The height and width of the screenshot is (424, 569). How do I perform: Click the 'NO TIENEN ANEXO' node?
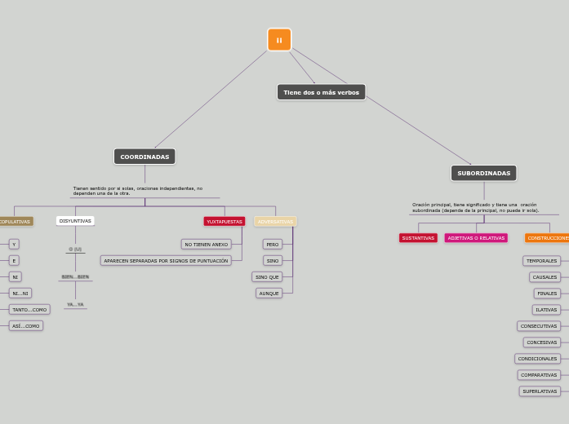[207, 244]
